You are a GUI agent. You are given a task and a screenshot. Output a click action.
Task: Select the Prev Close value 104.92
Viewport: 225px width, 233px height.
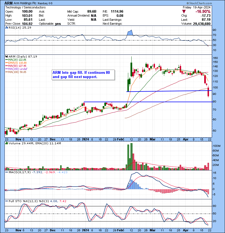27,24
